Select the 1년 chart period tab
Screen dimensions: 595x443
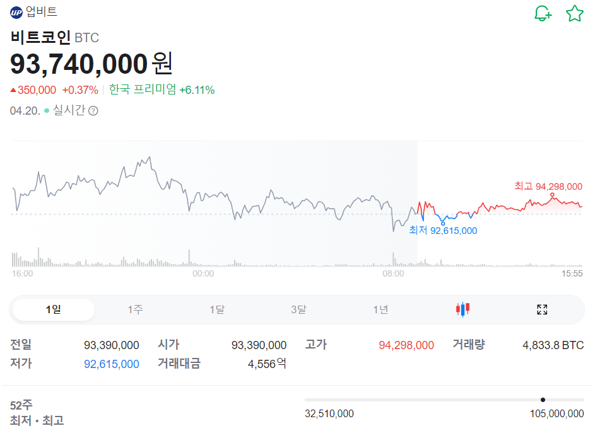click(380, 309)
